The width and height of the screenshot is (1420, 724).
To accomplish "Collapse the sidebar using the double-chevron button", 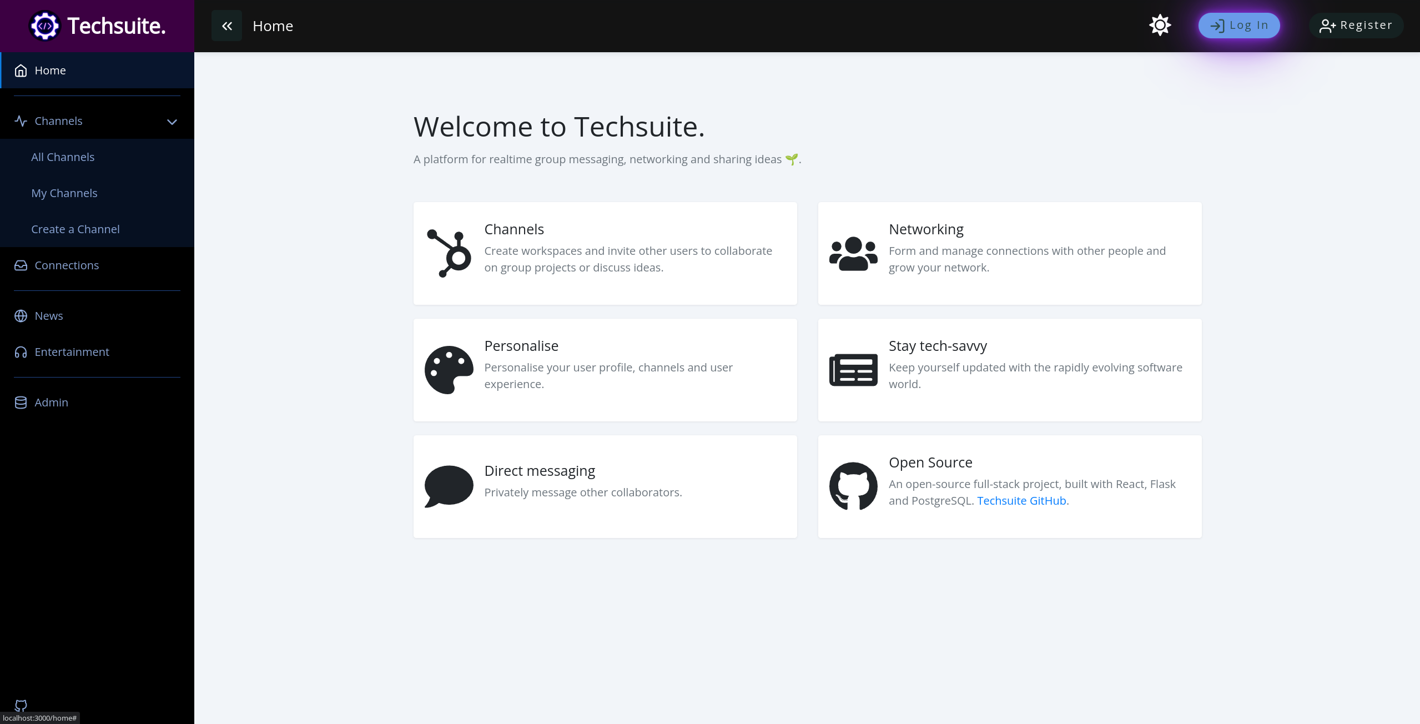I will pos(226,26).
